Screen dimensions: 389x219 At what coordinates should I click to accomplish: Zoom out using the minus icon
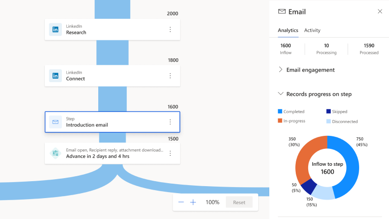point(181,203)
